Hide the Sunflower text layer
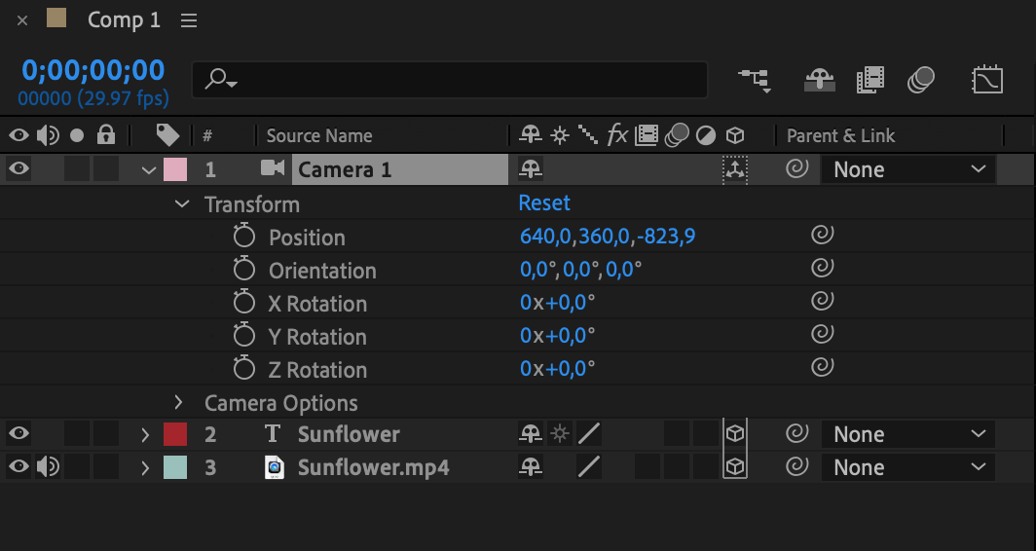Image resolution: width=1036 pixels, height=551 pixels. [18, 434]
